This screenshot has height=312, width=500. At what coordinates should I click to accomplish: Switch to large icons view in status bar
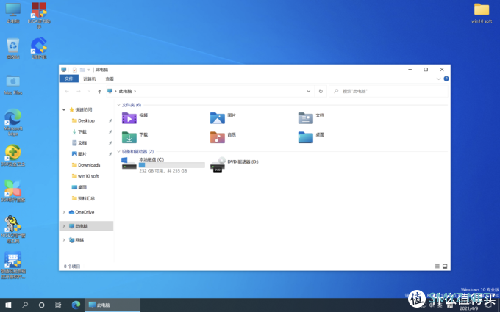(445, 266)
